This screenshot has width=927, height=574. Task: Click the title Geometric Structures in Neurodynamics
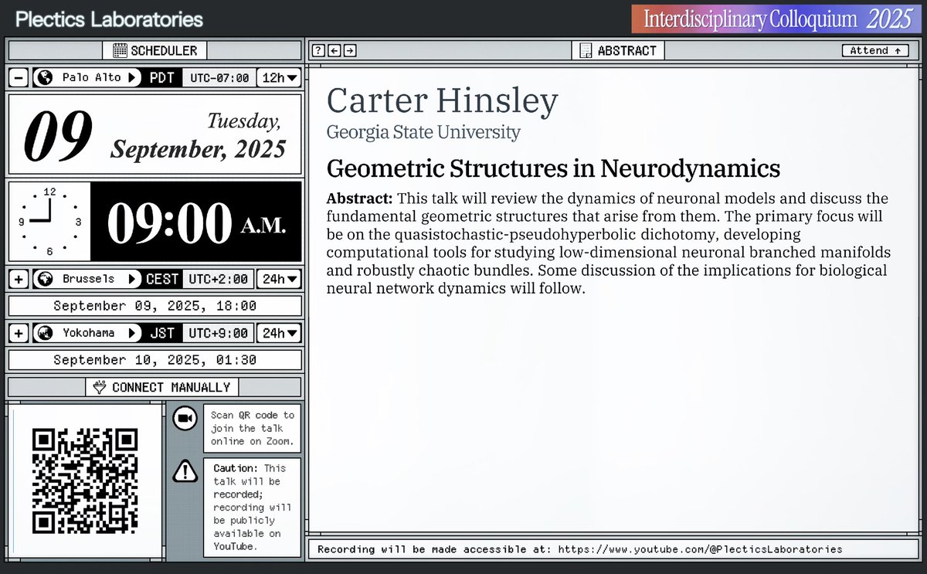(x=553, y=168)
